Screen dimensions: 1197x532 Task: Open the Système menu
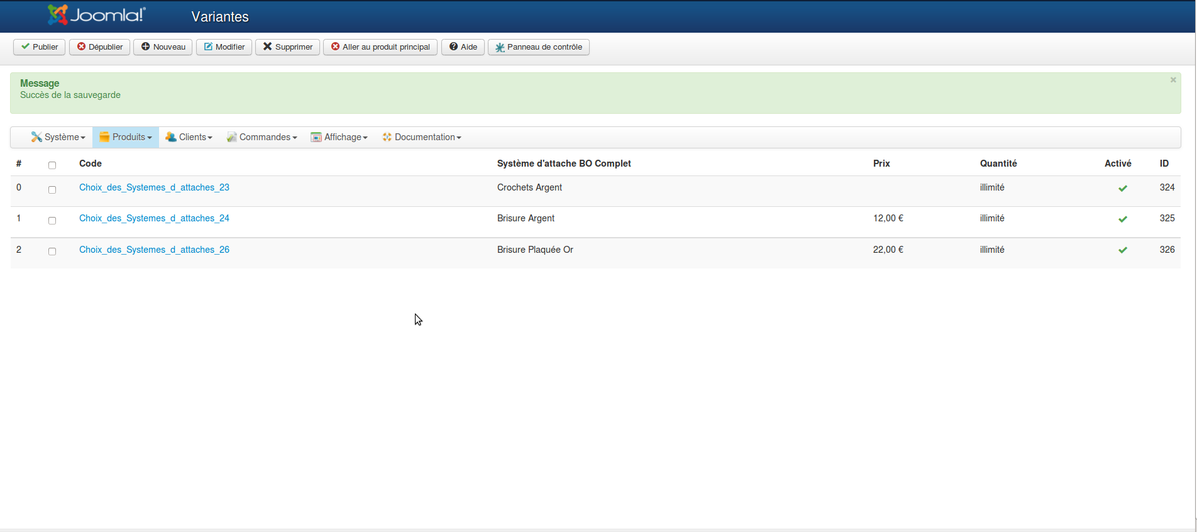[x=58, y=137]
